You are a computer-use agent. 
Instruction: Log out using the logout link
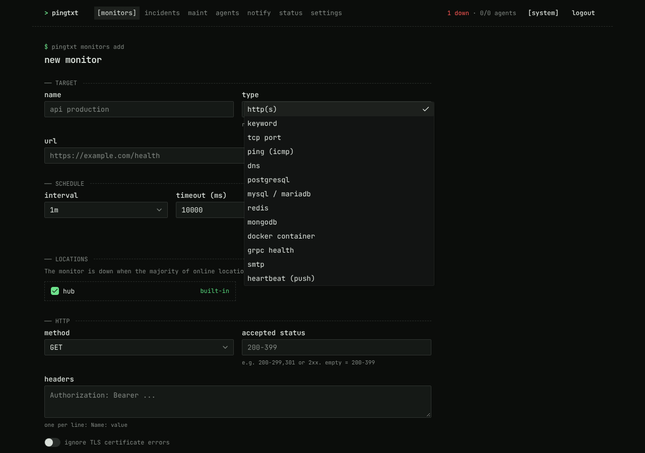(584, 13)
